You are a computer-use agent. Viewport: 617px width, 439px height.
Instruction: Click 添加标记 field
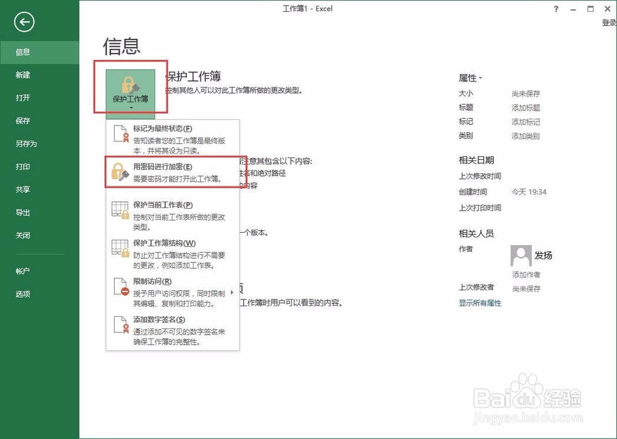(526, 122)
